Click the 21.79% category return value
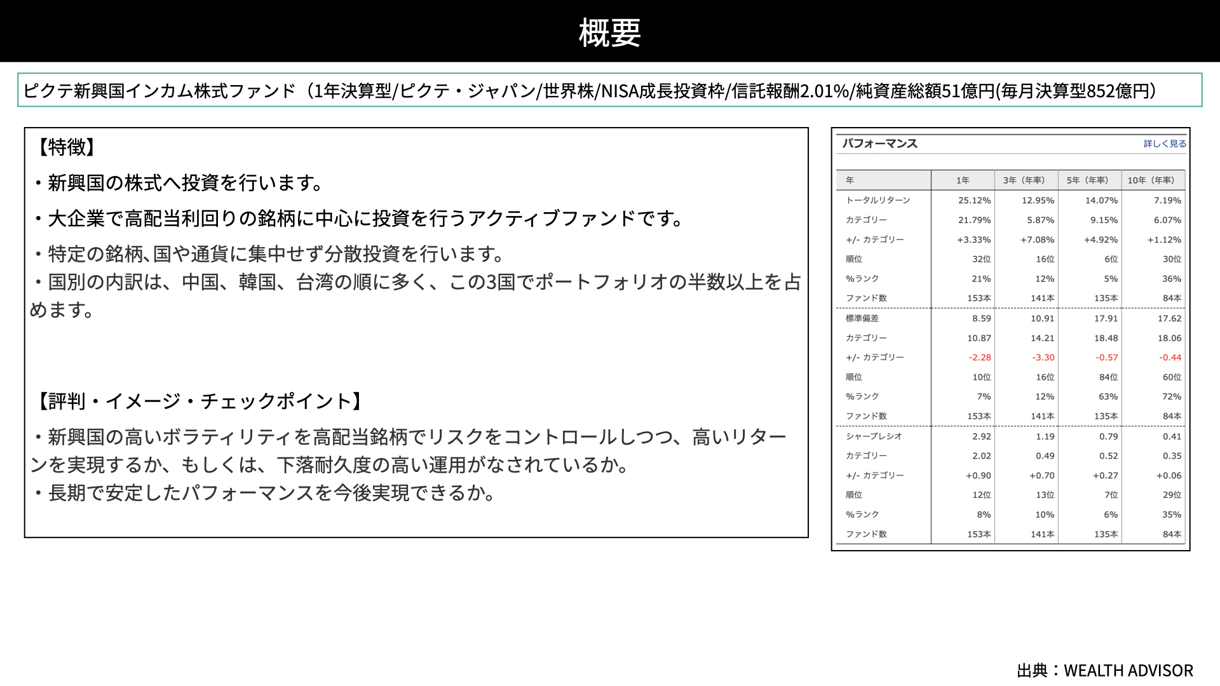This screenshot has height=686, width=1220. (x=975, y=220)
